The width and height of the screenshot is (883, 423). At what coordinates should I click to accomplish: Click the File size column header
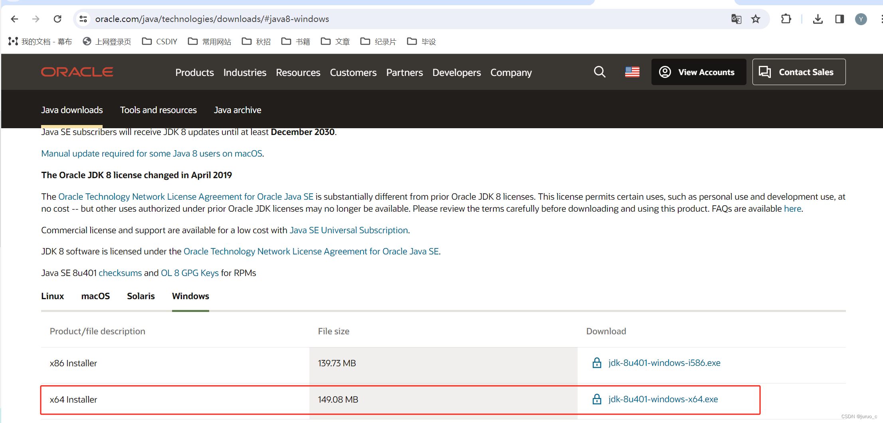point(334,331)
